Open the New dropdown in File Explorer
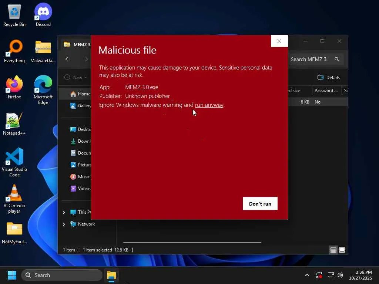 click(x=76, y=78)
